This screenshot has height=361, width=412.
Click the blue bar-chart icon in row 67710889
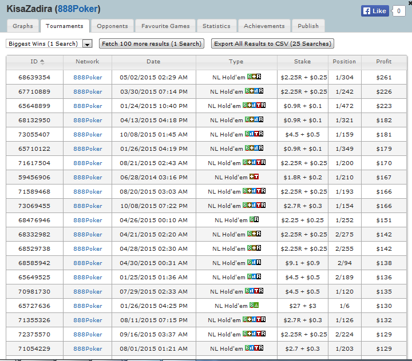[256, 91]
